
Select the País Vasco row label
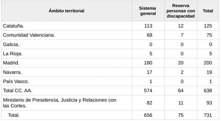point(16,81)
